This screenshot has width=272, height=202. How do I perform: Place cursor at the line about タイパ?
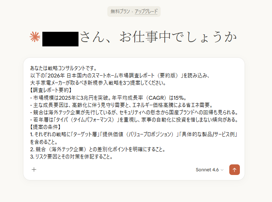click(x=134, y=120)
